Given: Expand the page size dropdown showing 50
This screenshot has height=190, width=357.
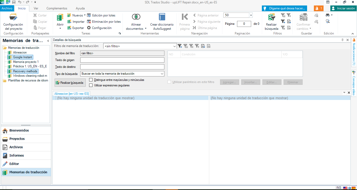Looking at the screenshot, I should (251, 15).
